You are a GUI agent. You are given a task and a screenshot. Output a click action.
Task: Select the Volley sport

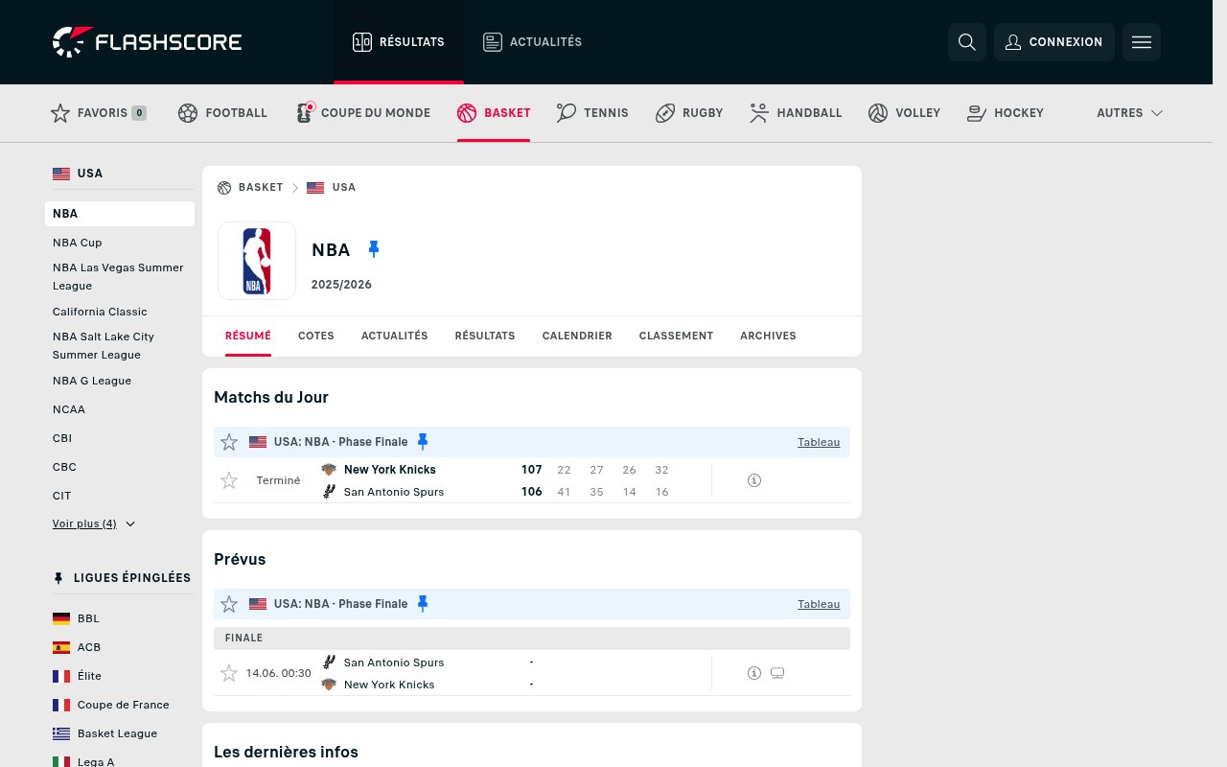[904, 113]
